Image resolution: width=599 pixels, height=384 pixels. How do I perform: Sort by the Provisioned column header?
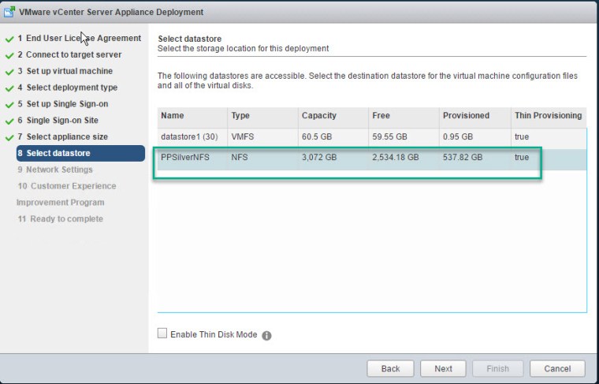[474, 117]
